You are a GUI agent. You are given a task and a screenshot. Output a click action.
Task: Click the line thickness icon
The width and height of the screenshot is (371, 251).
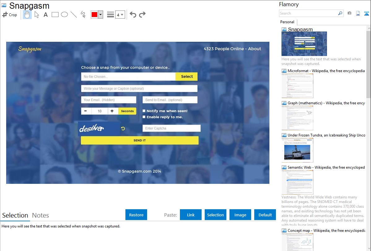pyautogui.click(x=111, y=15)
